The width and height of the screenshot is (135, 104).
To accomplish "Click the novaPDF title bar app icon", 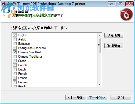I will pyautogui.click(x=3, y=3).
